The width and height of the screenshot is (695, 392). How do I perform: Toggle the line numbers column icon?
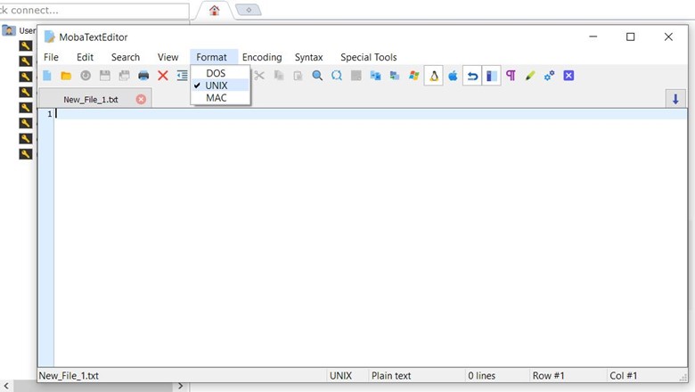491,76
